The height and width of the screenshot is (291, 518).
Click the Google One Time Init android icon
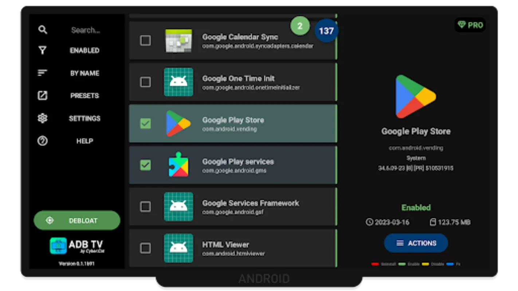[178, 82]
